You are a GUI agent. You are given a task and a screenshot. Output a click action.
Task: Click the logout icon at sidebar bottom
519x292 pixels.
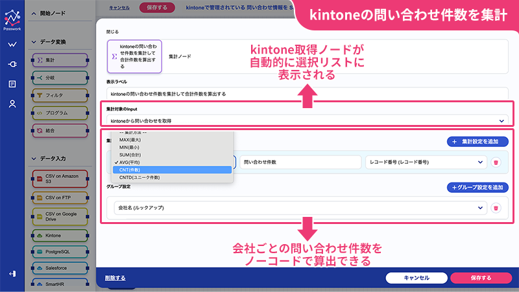pos(12,273)
